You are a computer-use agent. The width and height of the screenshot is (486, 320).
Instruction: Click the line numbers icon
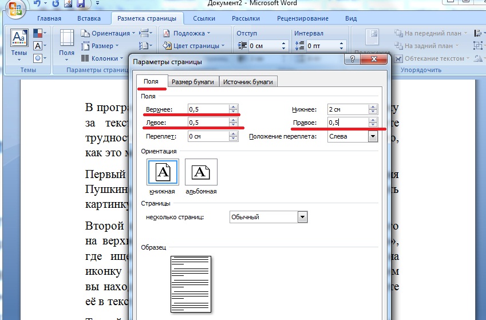[x=145, y=46]
